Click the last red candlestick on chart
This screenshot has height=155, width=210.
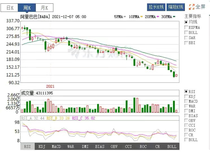(x=176, y=76)
